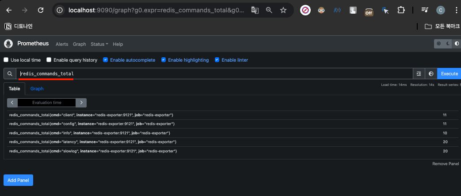Select the auto contrast theme icon

pos(457,44)
